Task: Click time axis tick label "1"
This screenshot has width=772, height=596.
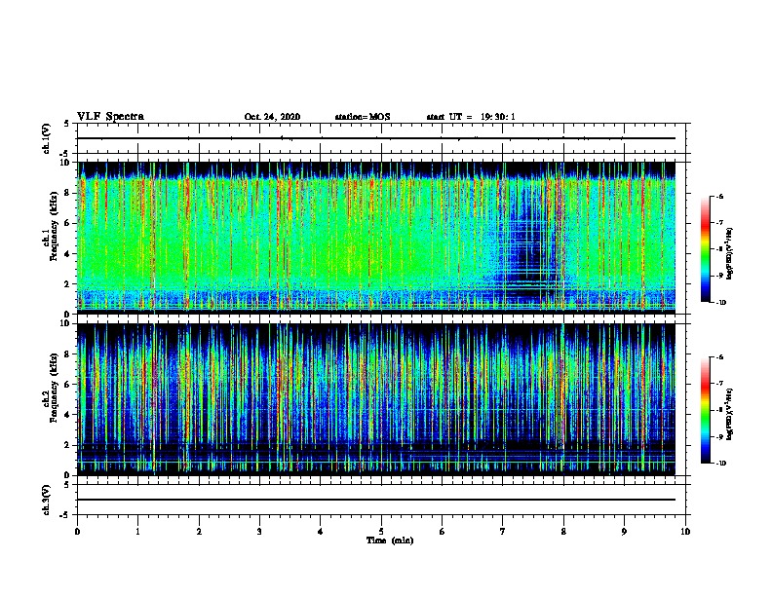Action: tap(137, 532)
